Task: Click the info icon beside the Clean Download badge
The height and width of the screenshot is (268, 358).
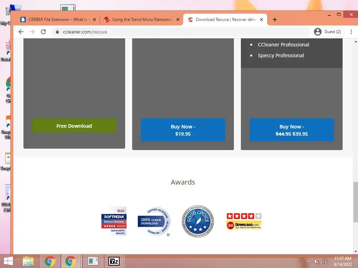Action: click(168, 235)
